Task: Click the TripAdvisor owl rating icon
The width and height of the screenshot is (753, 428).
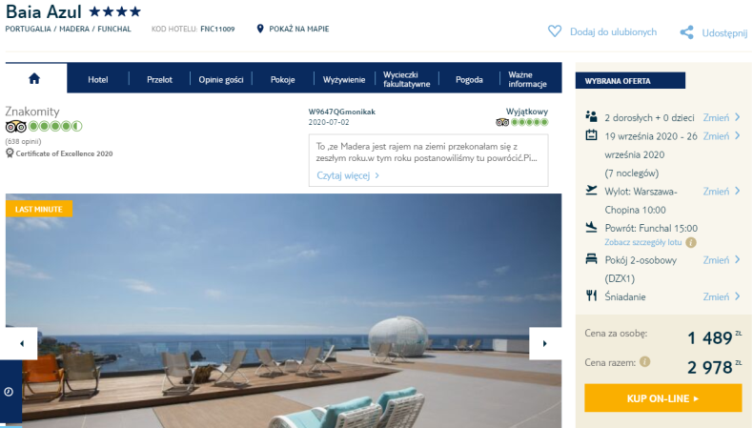Action: 16,127
